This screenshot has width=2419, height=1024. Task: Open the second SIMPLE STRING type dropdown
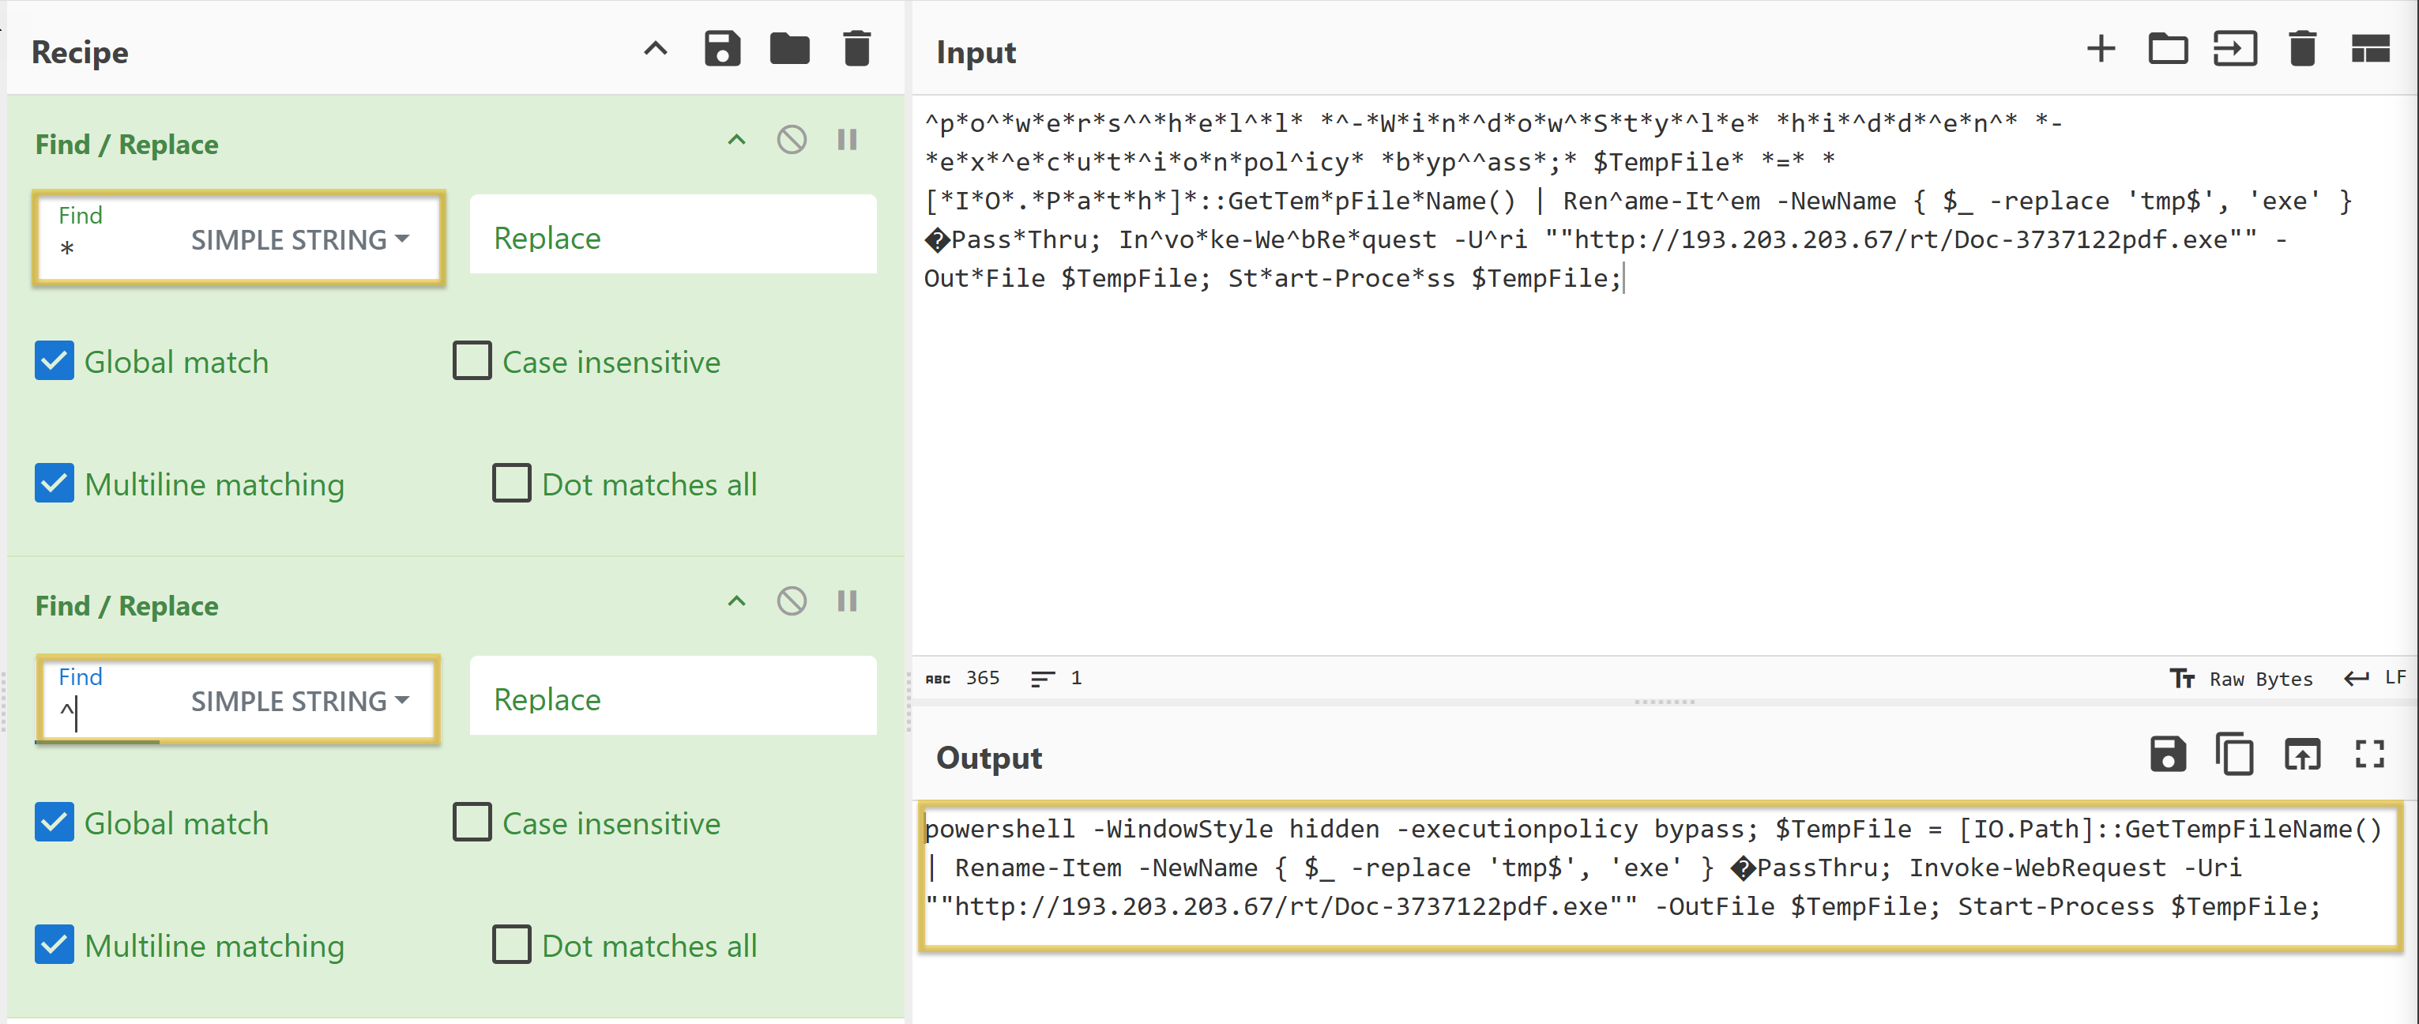[x=299, y=702]
